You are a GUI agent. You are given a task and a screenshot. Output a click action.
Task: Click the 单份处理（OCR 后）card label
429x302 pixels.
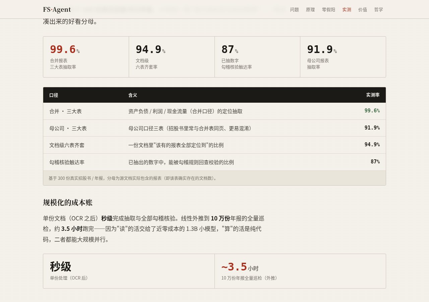(70, 278)
